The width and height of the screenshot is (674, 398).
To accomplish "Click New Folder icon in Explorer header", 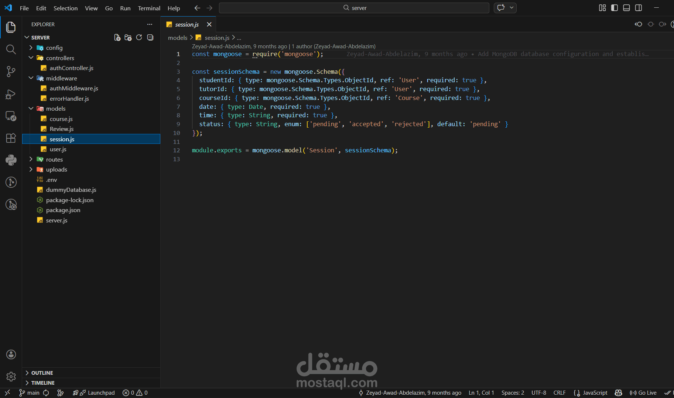I will pyautogui.click(x=128, y=38).
